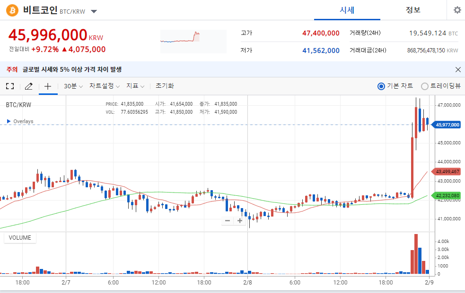Click the 2/9 date axis label

point(429,282)
